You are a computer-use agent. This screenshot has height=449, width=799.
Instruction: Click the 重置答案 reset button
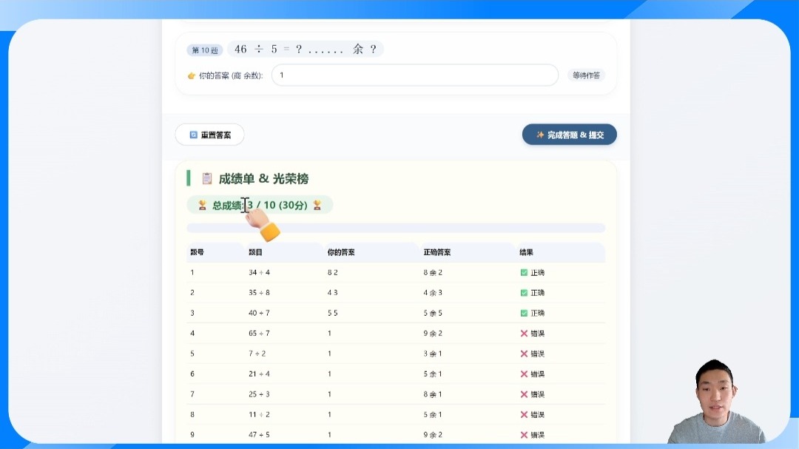(x=209, y=135)
